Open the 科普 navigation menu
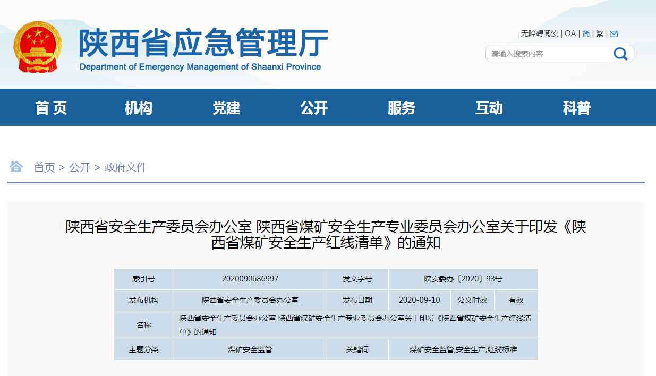This screenshot has height=376, width=656. (x=576, y=108)
